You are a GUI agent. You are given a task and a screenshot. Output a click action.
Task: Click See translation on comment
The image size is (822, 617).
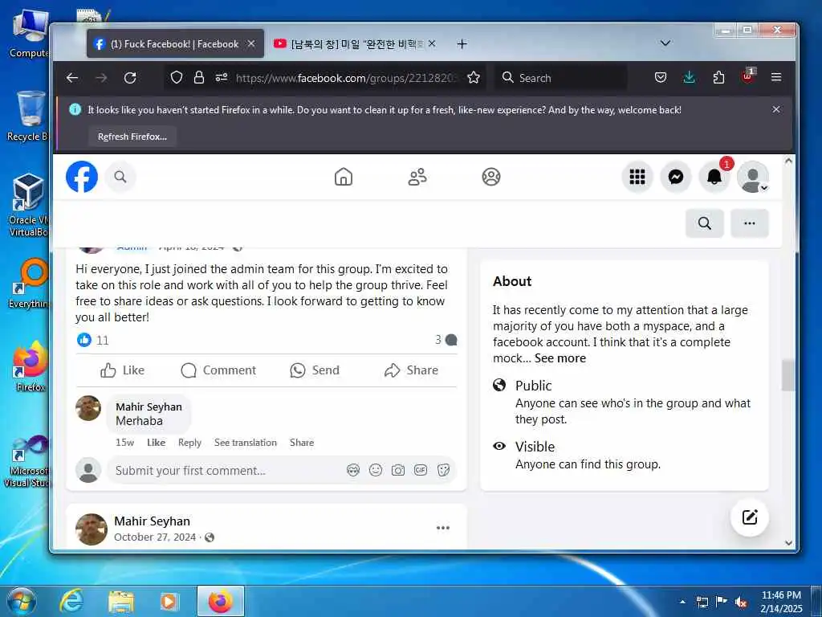[x=246, y=443]
